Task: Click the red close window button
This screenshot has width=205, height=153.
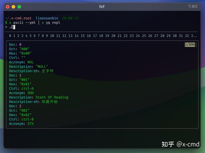Action: [8, 6]
